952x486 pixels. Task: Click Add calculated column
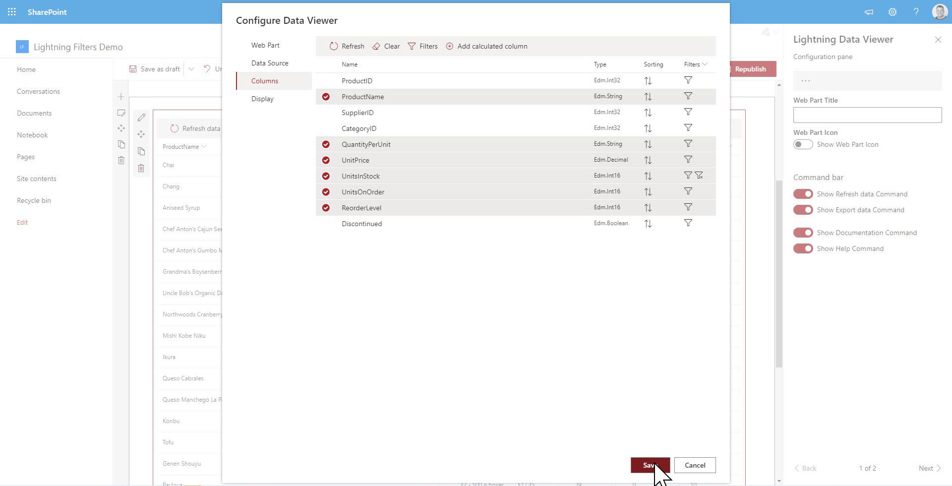(486, 46)
